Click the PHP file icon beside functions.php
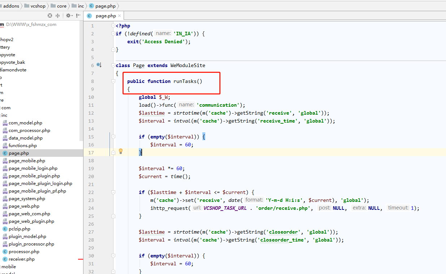This screenshot has width=446, height=274. tap(5, 146)
